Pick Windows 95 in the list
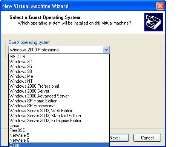Image resolution: width=193 pixels, height=147 pixels. point(59,67)
